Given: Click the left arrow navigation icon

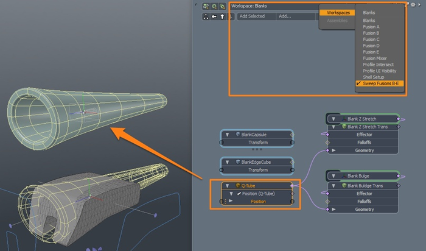Looking at the screenshot, I should [214, 16].
